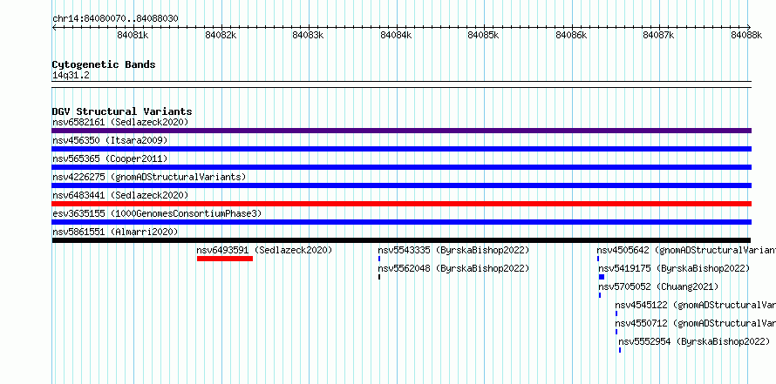
Task: Click the chr14:84080070..84088030 region label
Action: 115,18
